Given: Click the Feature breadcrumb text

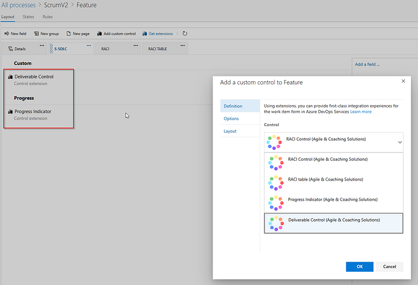Looking at the screenshot, I should (x=87, y=5).
